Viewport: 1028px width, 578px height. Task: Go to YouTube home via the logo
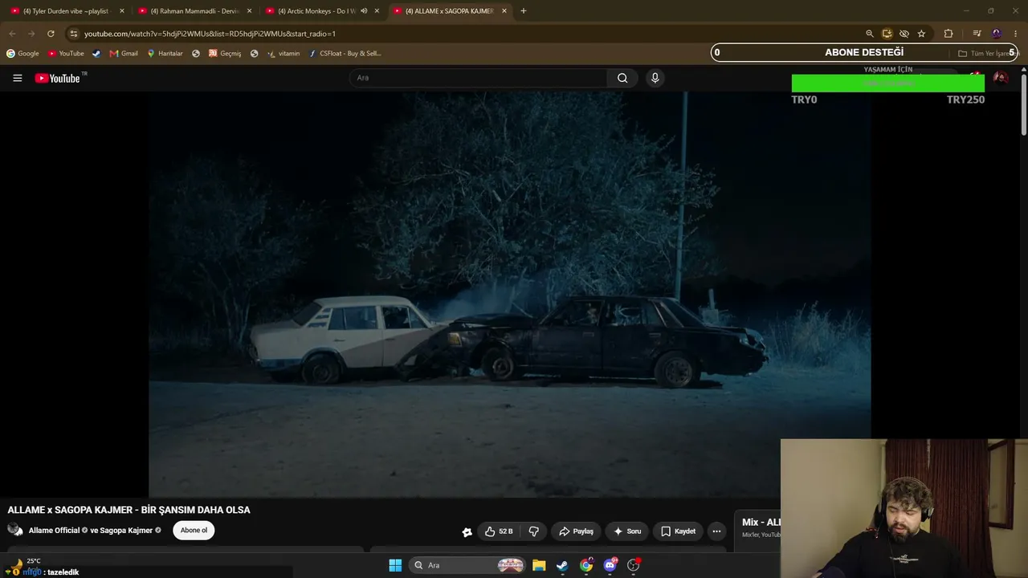click(58, 78)
